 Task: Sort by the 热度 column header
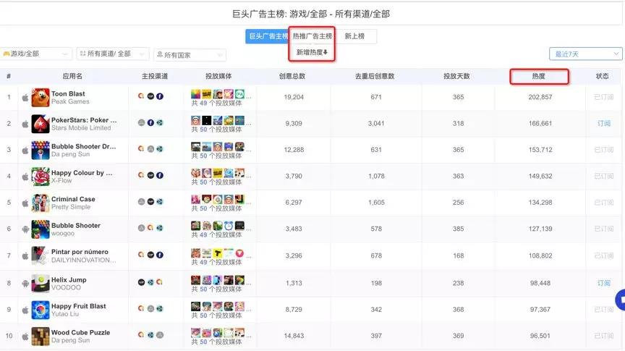click(x=538, y=76)
